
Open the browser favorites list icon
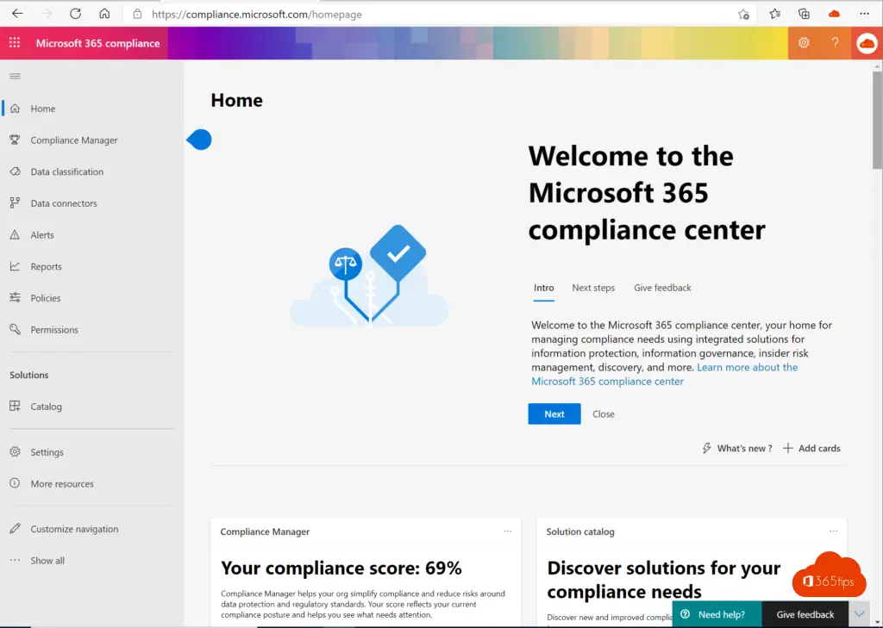[x=775, y=14]
